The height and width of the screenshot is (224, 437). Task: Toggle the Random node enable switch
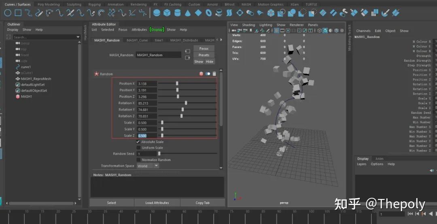coord(208,74)
